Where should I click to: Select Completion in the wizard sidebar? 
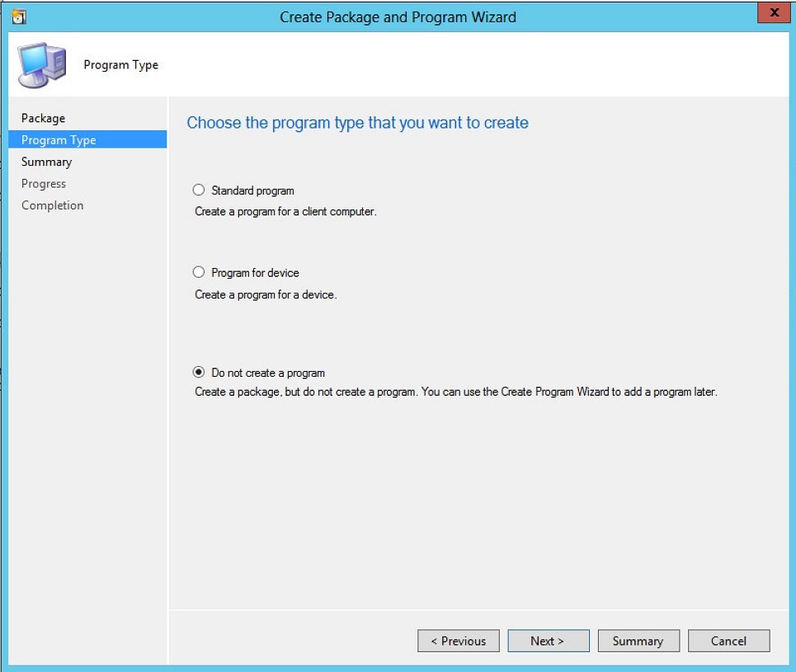coord(52,204)
